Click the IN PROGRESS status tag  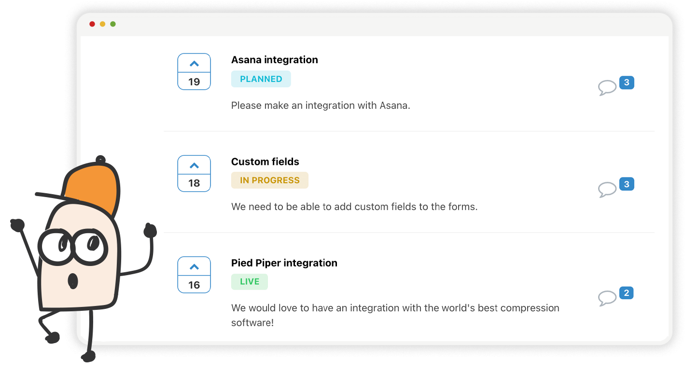(269, 180)
